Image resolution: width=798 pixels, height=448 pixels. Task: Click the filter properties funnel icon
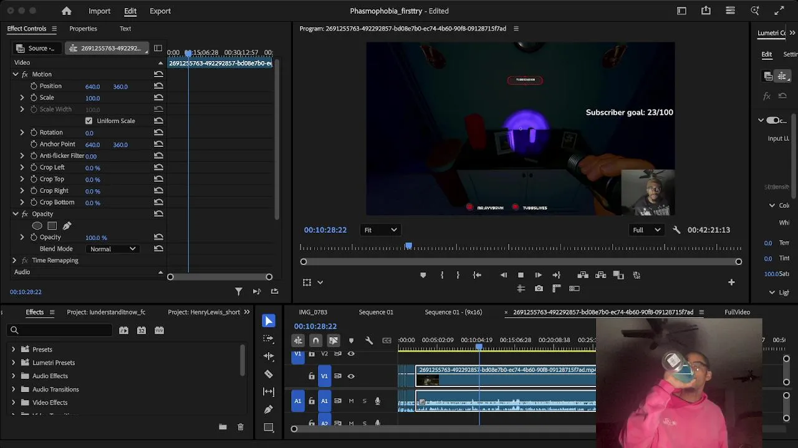point(238,291)
